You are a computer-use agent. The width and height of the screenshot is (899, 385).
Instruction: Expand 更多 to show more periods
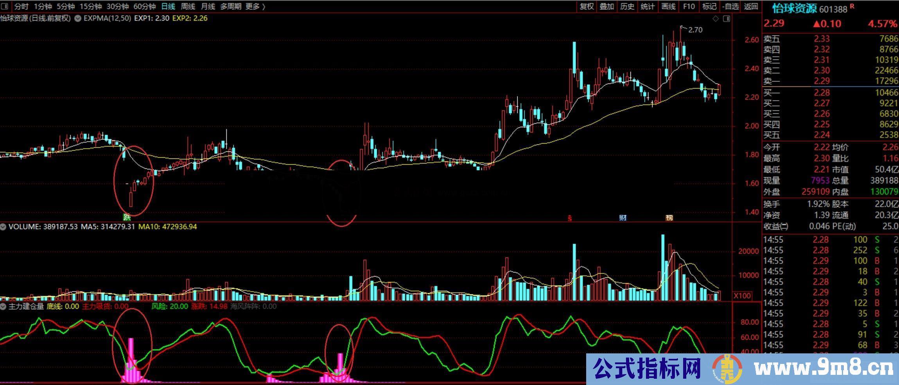(x=255, y=6)
